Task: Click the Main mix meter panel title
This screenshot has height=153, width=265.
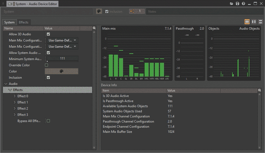Action: [x=109, y=29]
